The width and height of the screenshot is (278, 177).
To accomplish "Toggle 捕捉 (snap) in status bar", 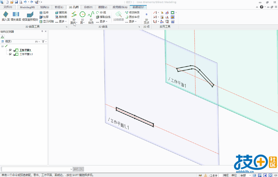I will point(226,175).
